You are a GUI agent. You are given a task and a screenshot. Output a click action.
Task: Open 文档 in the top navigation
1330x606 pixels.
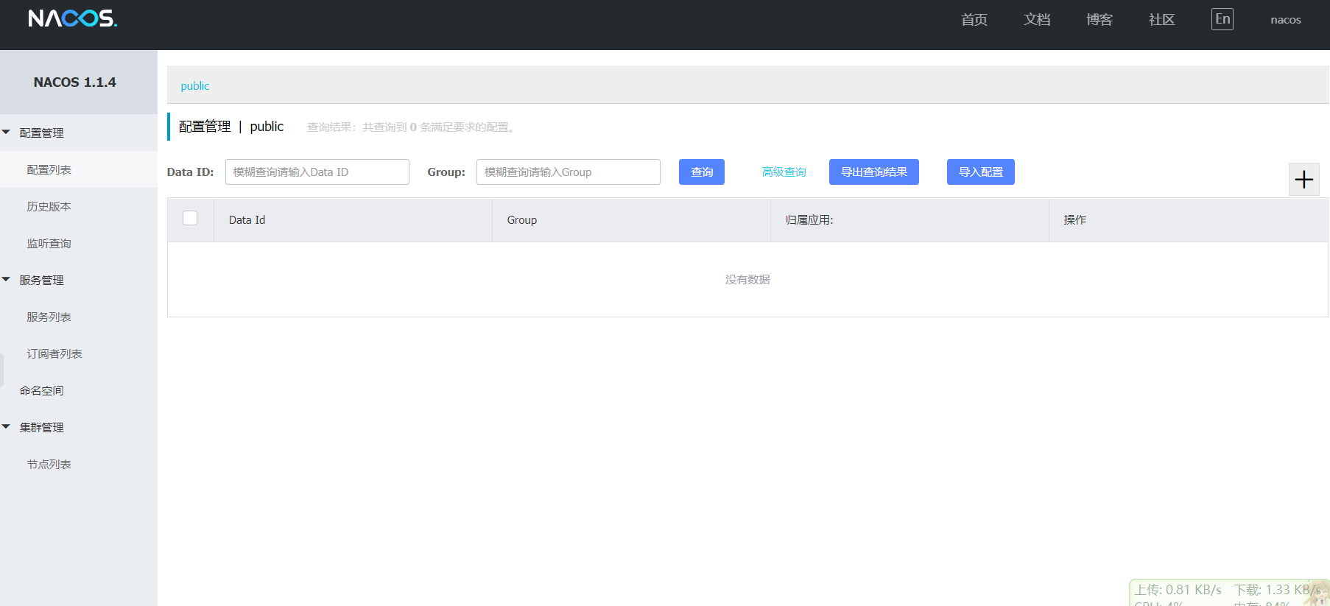pyautogui.click(x=1037, y=20)
